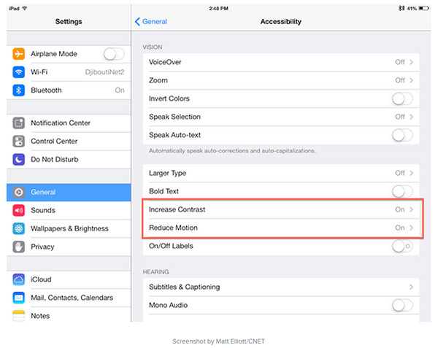
Task: Turn on the Bold Text switch
Action: point(402,191)
